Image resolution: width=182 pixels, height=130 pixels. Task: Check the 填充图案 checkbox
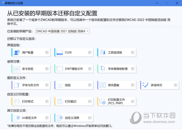pyautogui.click(x=133, y=85)
